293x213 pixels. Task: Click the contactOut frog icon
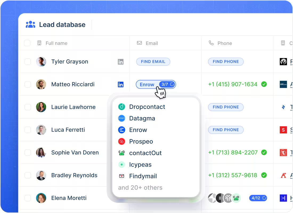pyautogui.click(x=122, y=153)
